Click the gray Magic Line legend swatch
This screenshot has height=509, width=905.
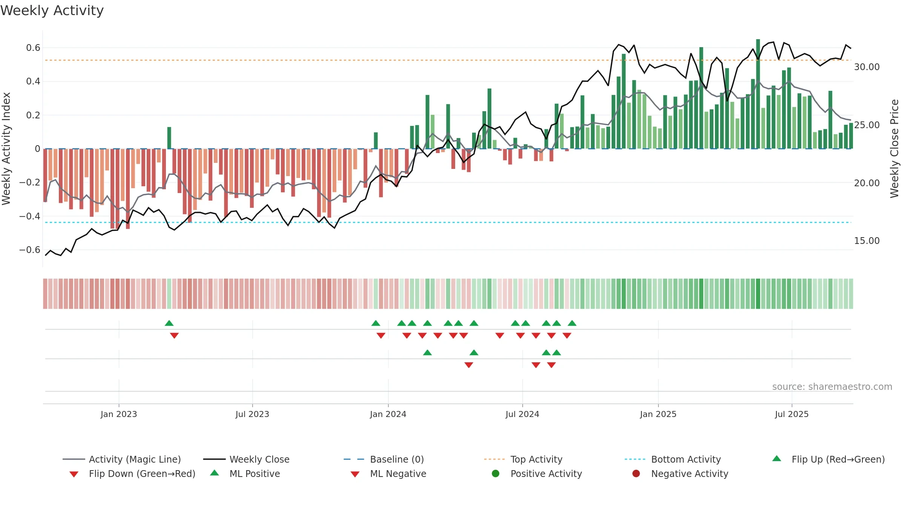coord(74,459)
